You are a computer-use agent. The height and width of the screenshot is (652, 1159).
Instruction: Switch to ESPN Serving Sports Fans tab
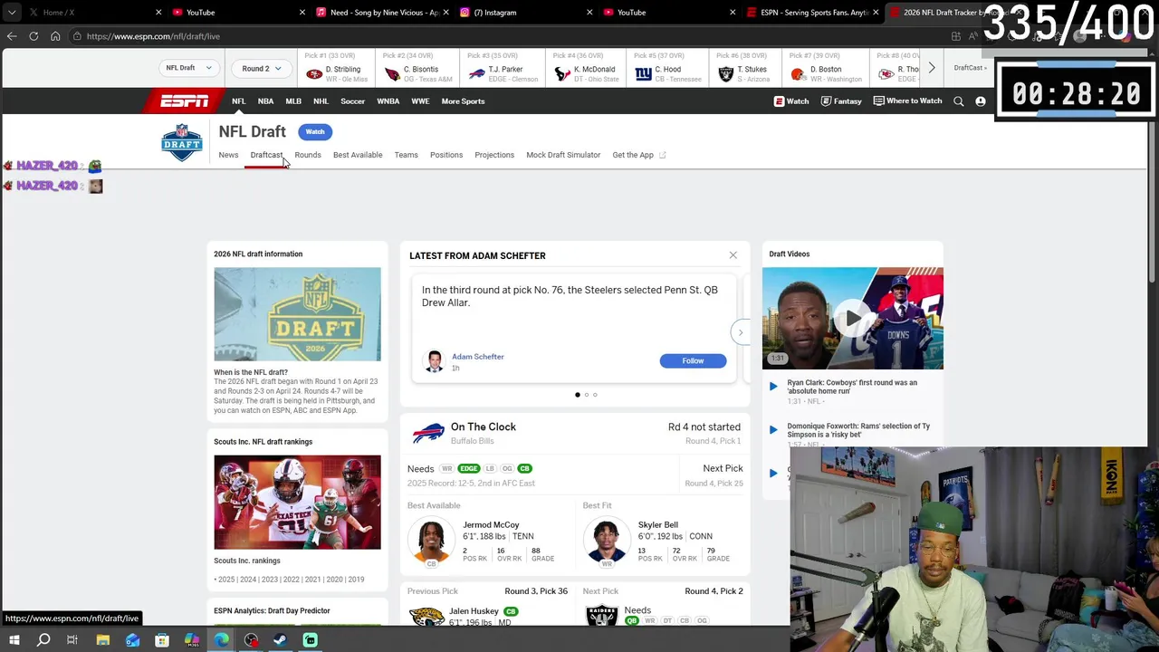(x=813, y=13)
